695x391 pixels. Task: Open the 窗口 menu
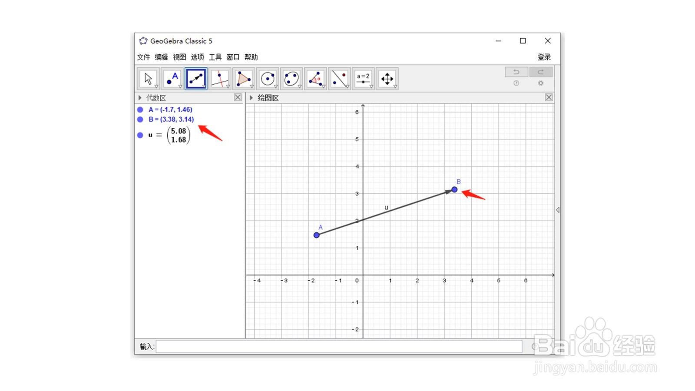point(233,57)
